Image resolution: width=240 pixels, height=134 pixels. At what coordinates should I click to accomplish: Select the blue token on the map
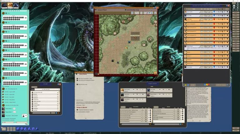tap(129, 42)
